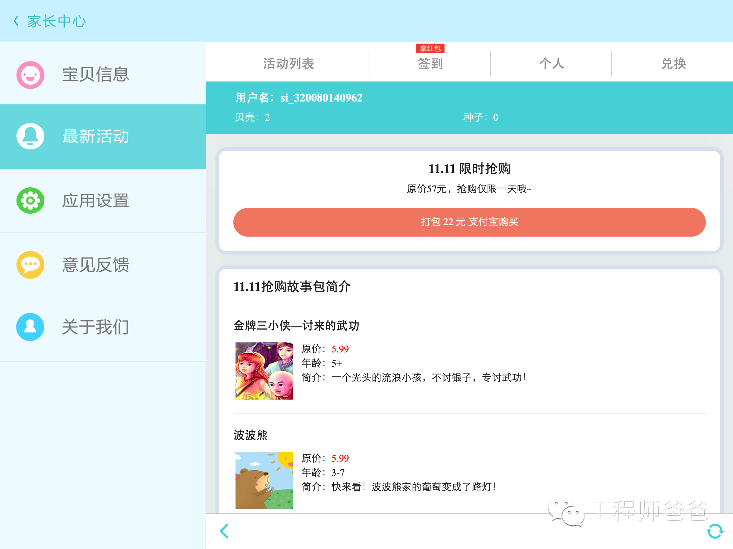
Task: Click 打包 22 元 支付宝购买 button
Action: tap(469, 222)
